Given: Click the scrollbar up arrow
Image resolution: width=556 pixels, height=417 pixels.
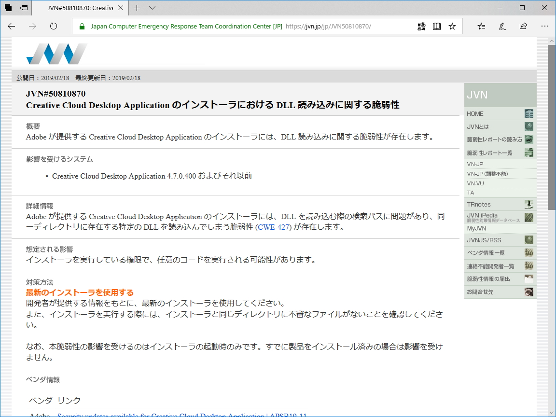Looking at the screenshot, I should tap(551, 41).
